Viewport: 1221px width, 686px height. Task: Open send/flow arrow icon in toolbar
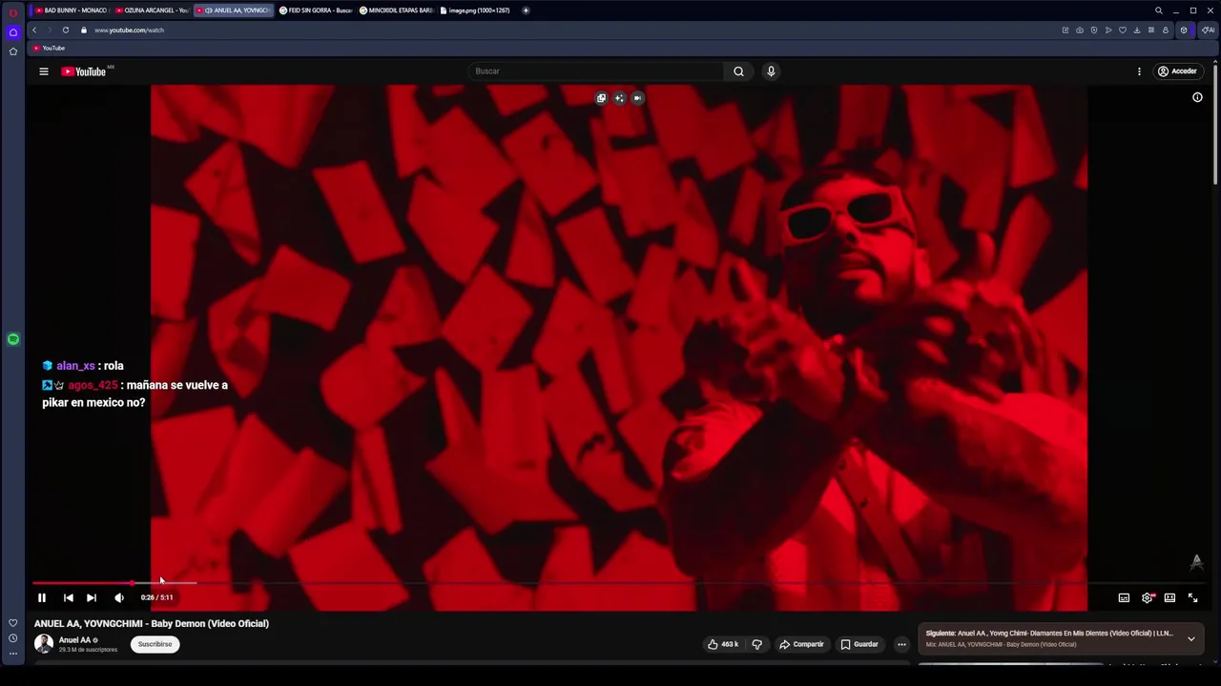1108,30
